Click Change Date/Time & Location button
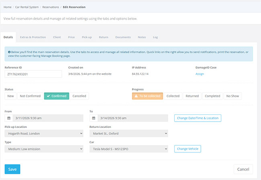Screen dimensions: 261x180 coord(198,118)
